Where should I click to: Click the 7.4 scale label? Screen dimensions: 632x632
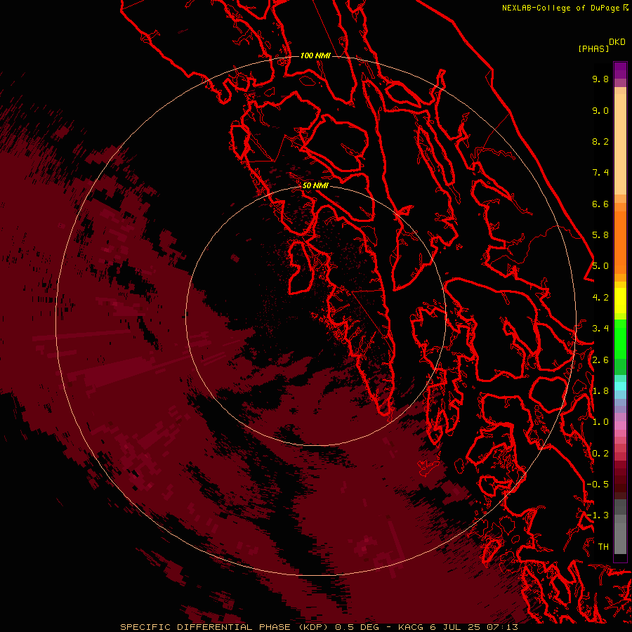(x=600, y=173)
